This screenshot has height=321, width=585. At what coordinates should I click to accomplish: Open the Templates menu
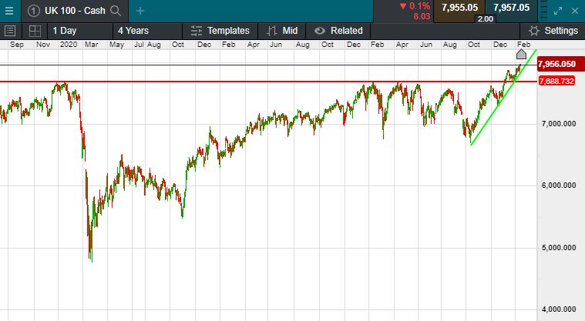pos(220,31)
